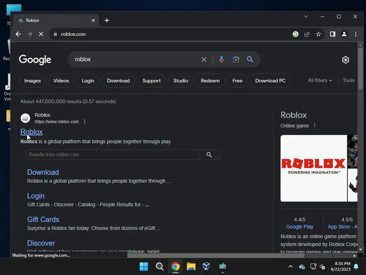Screen dimensions: 366x275
Task: Filter results by Videos
Action: coord(61,81)
